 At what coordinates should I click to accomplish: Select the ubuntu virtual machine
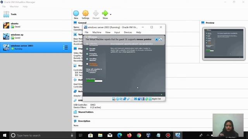point(36,25)
